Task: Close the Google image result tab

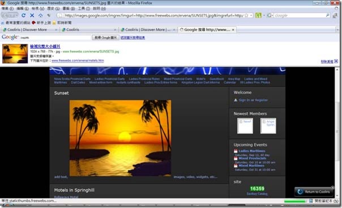Action: [233, 30]
